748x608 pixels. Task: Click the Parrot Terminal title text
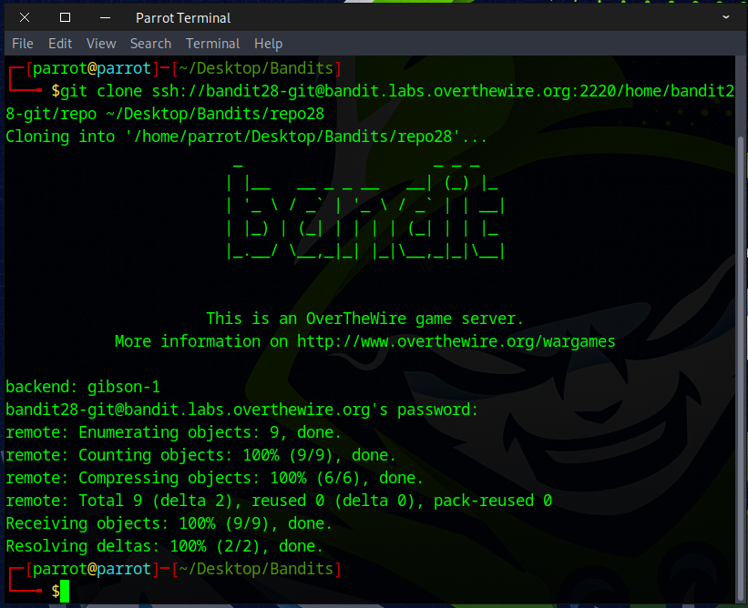point(183,18)
